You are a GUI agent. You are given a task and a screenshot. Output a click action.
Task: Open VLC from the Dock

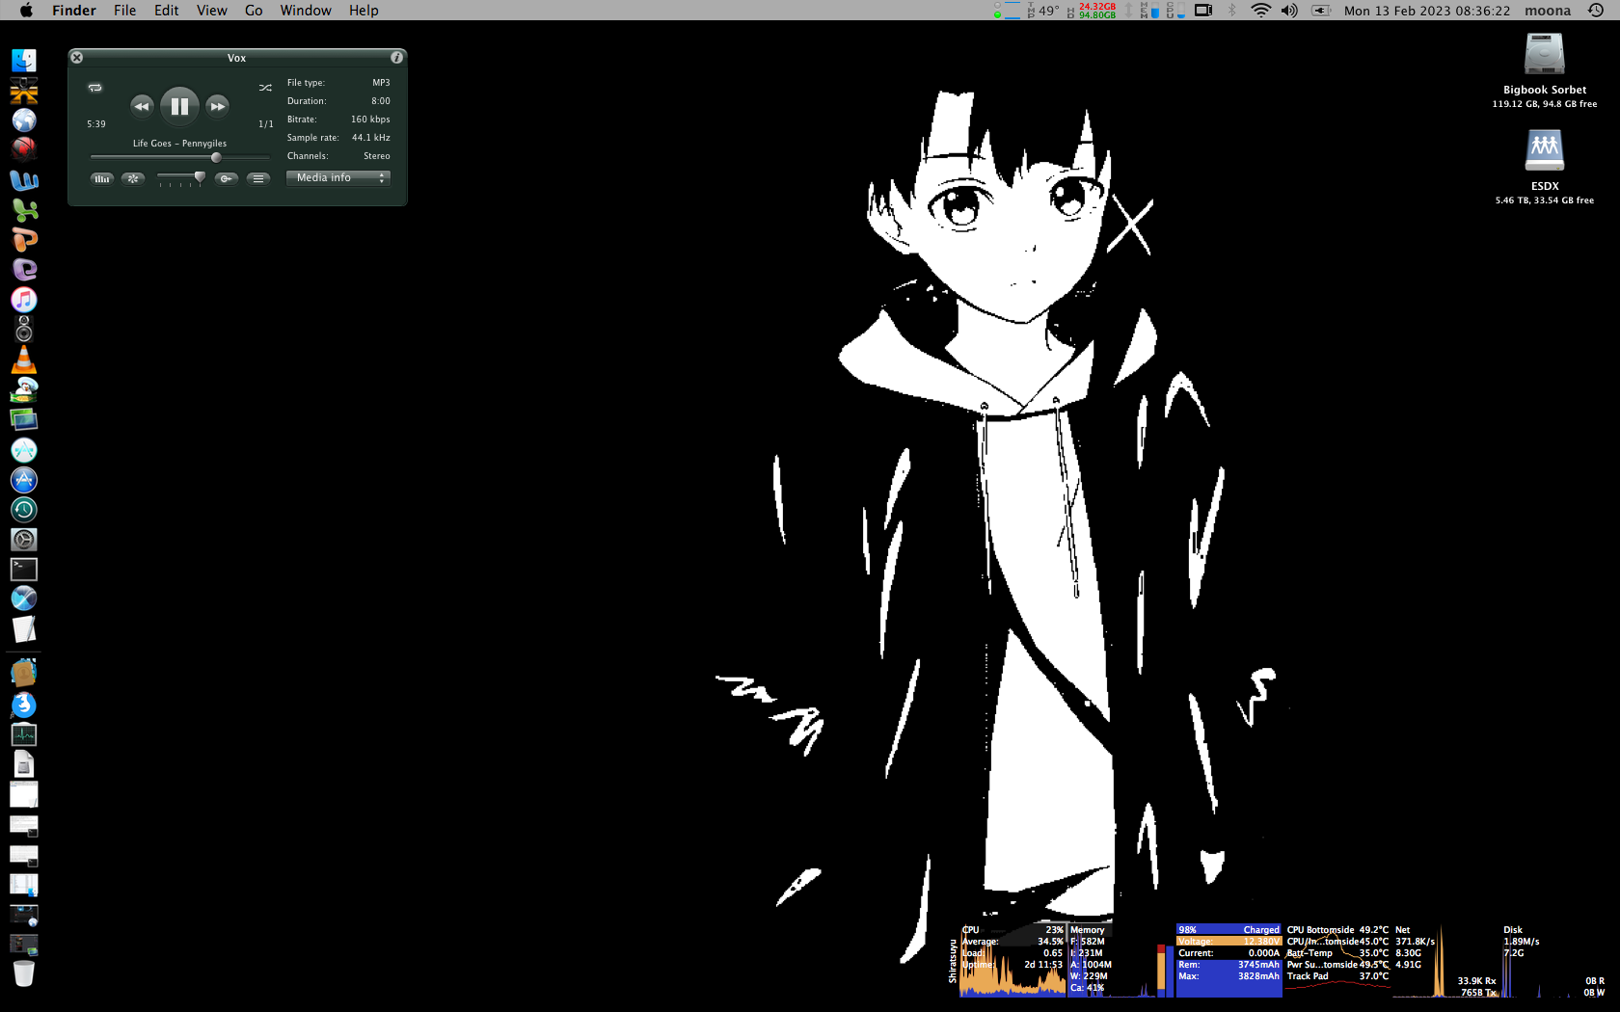[x=24, y=360]
